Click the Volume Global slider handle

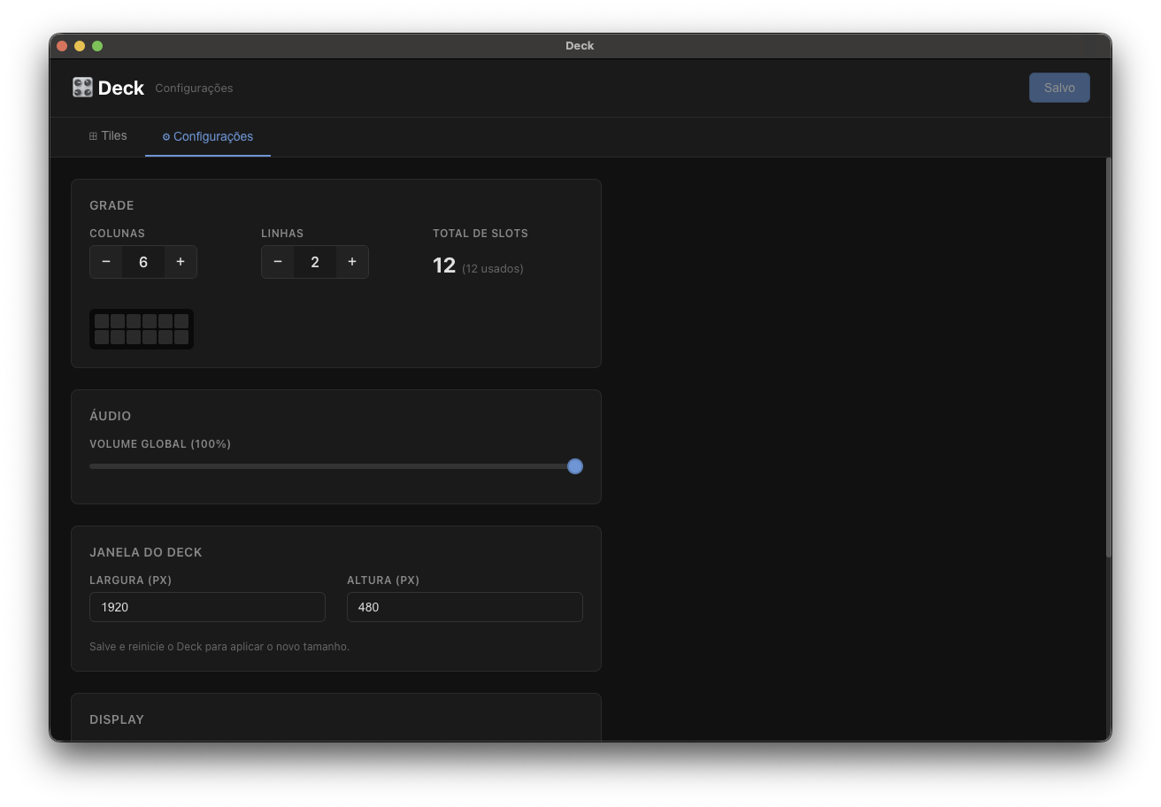point(575,466)
